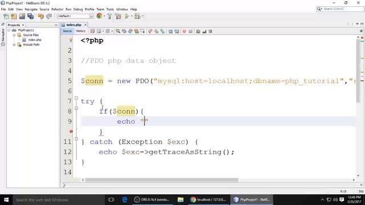Collapse the try block fold on line 7
Viewport: 365px width, 205px height.
click(x=76, y=98)
